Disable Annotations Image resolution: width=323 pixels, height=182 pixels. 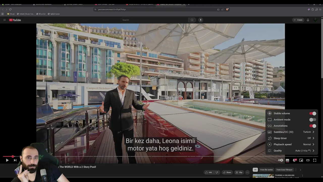[x=313, y=126]
